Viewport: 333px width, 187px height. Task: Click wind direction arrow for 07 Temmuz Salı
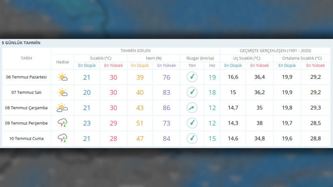tap(192, 92)
